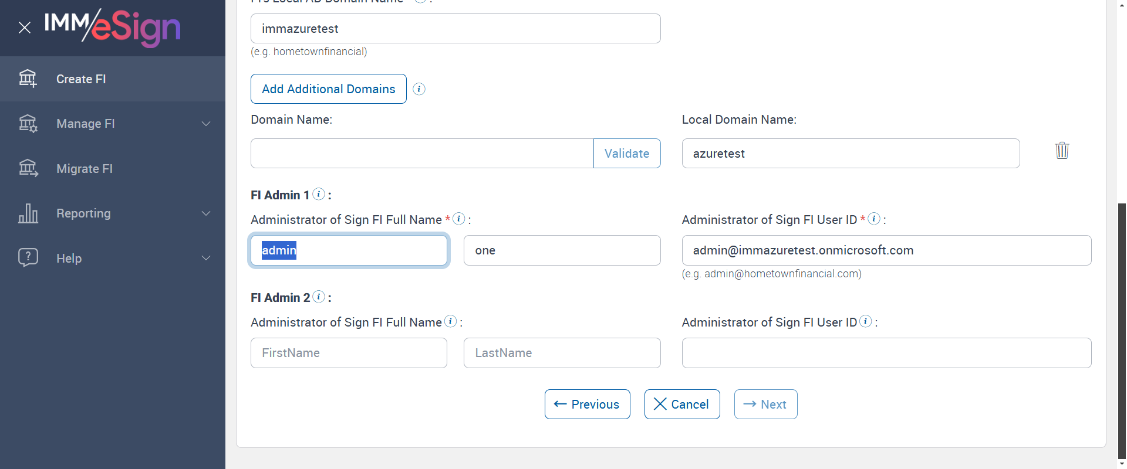This screenshot has height=469, width=1127.
Task: Click the page vertical scrollbar
Action: pyautogui.click(x=1122, y=328)
